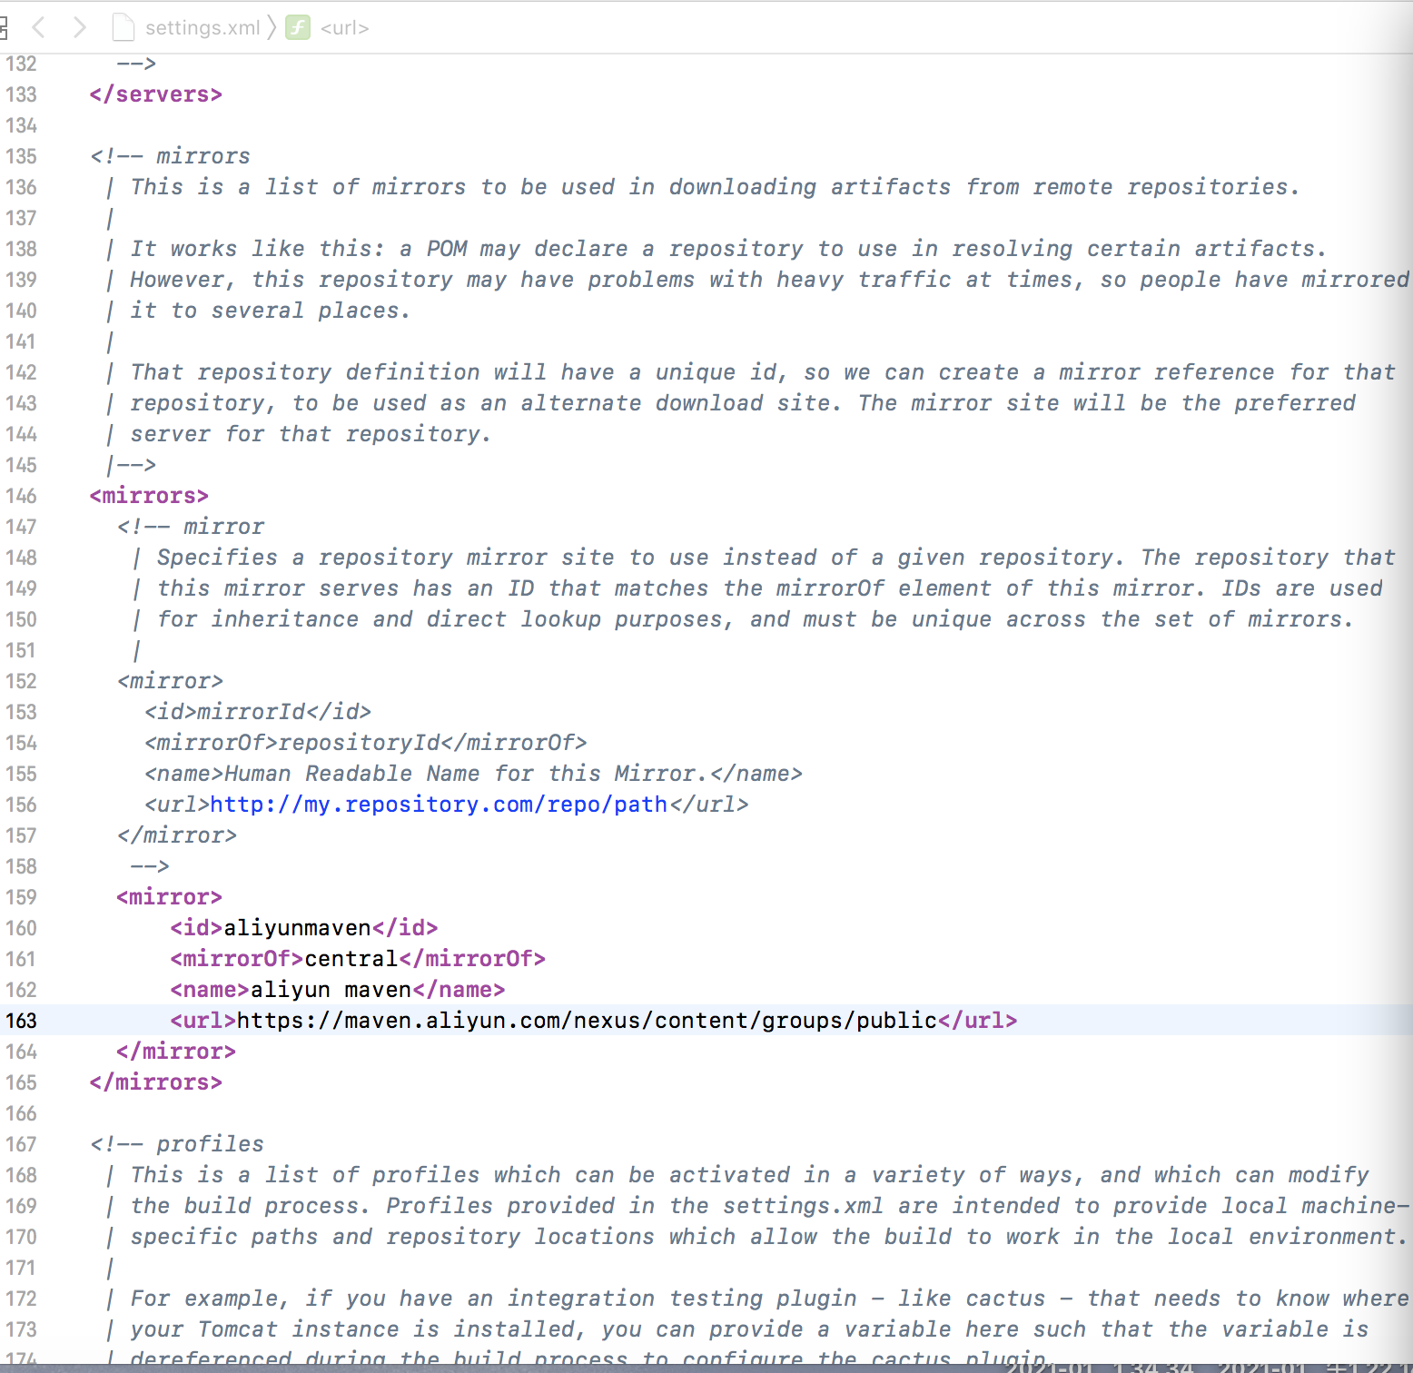Open the settings.xml breadcrumb item

(x=203, y=28)
